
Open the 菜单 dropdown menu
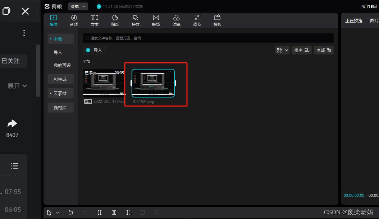point(78,6)
